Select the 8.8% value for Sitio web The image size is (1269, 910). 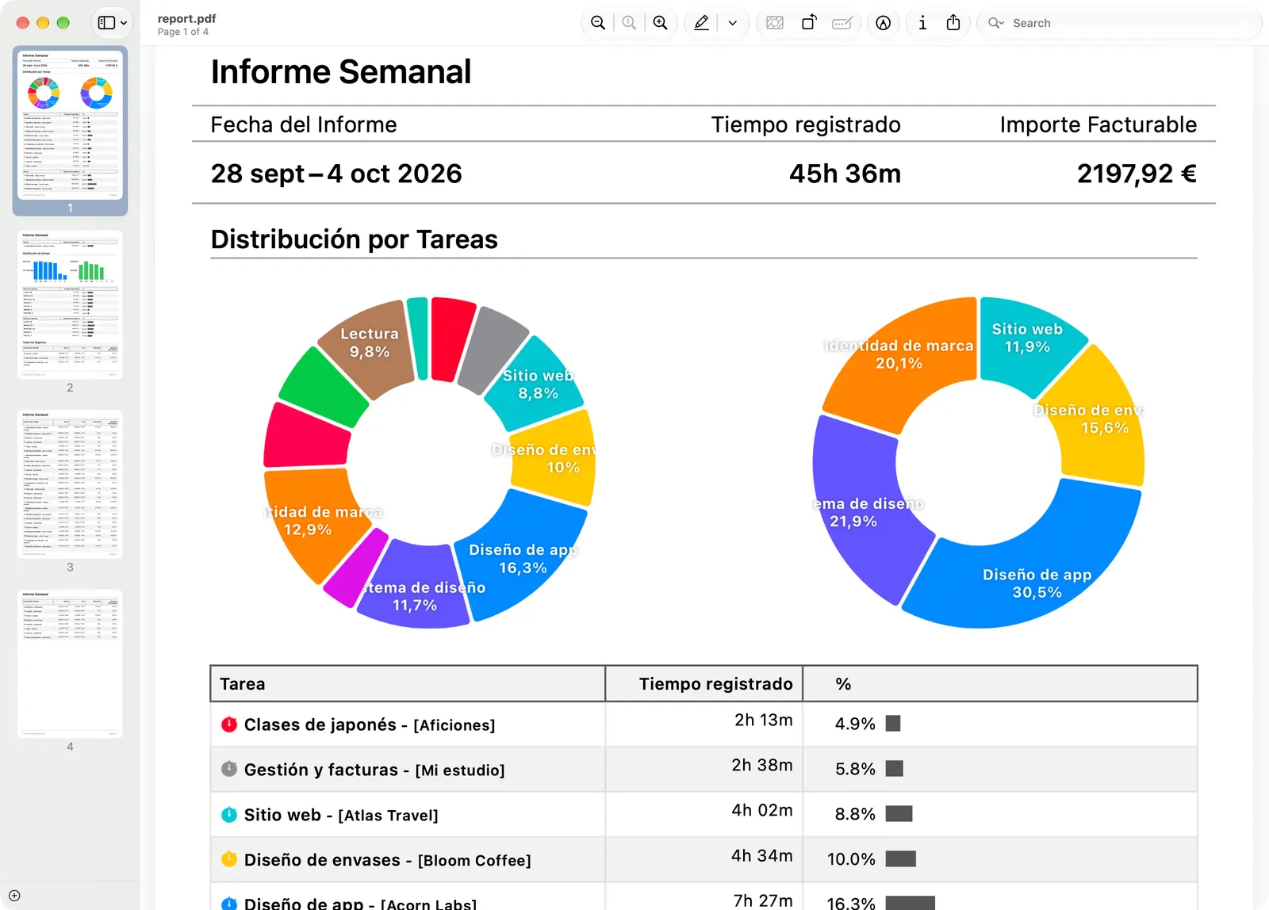click(x=855, y=814)
